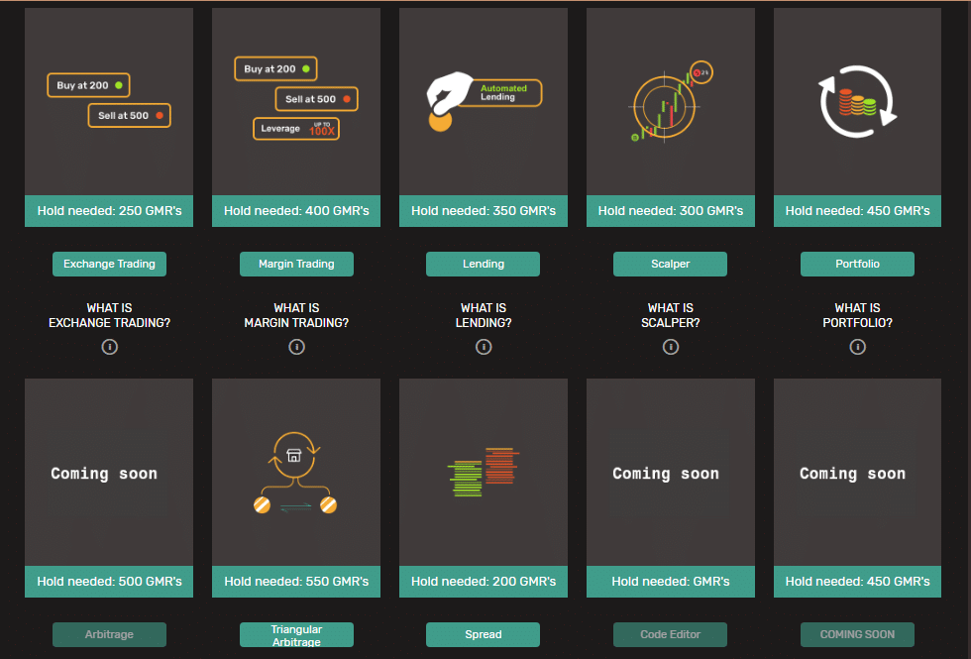Click the info icon under WHAT IS LENDING
Screen dimensions: 971x659
click(x=484, y=347)
